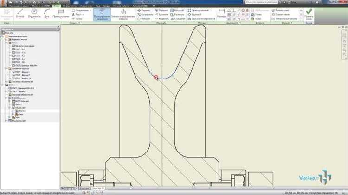
Task: Click the Project Geometry tool
Action: tap(102, 14)
